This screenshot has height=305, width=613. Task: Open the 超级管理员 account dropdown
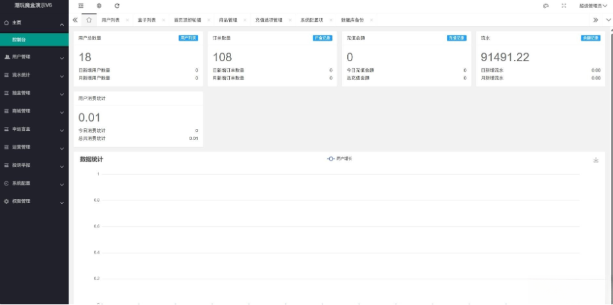tap(593, 5)
